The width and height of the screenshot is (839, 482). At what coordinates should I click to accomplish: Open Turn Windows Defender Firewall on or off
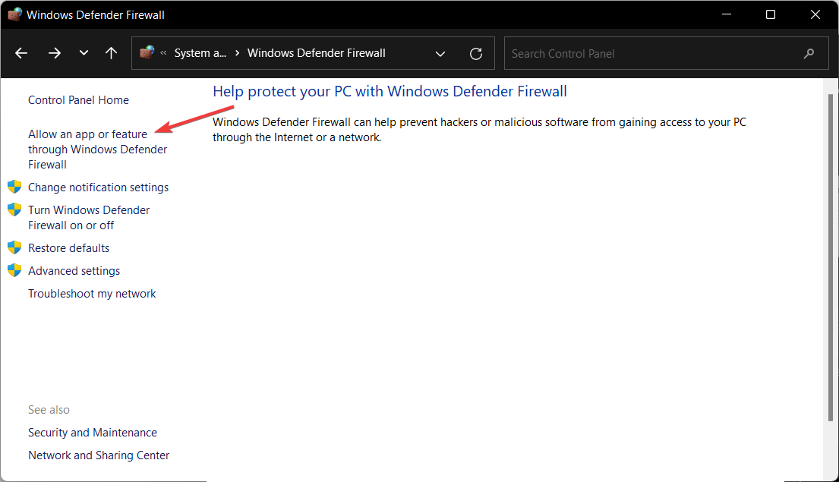tap(89, 218)
